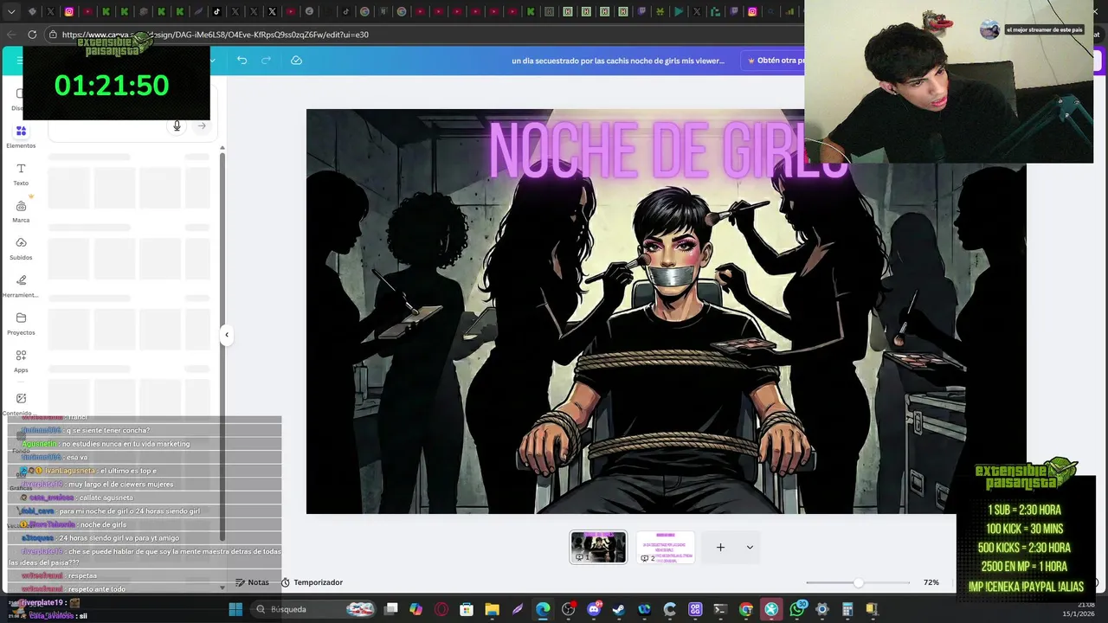This screenshot has width=1108, height=623.
Task: Open Microsoft Store from the taskbar
Action: 466,609
